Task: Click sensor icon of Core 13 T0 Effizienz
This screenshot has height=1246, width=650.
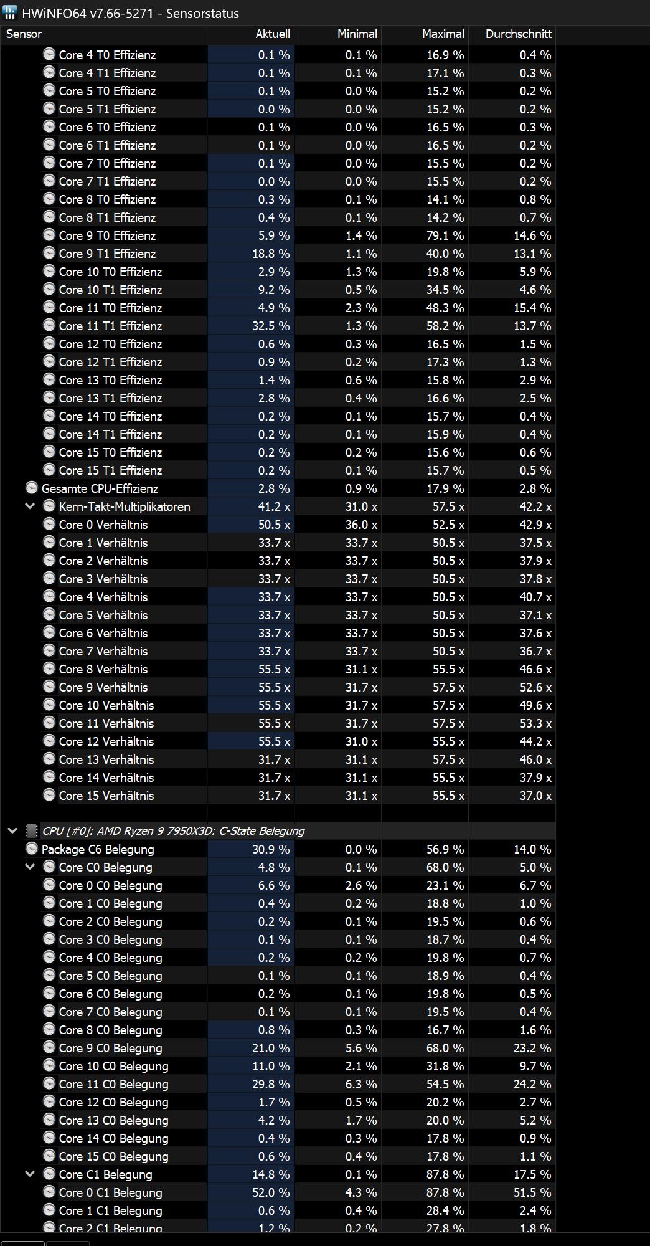Action: [49, 380]
